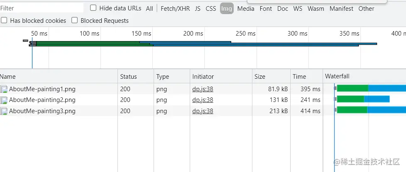Toggle the Has blocked cookies checkbox
The width and height of the screenshot is (406, 172).
4,20
